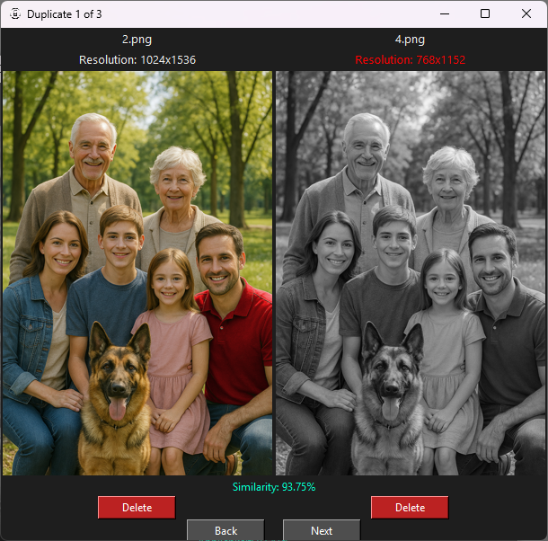Click the app icon in the title bar
Viewport: 548px width, 541px height.
pyautogui.click(x=13, y=13)
